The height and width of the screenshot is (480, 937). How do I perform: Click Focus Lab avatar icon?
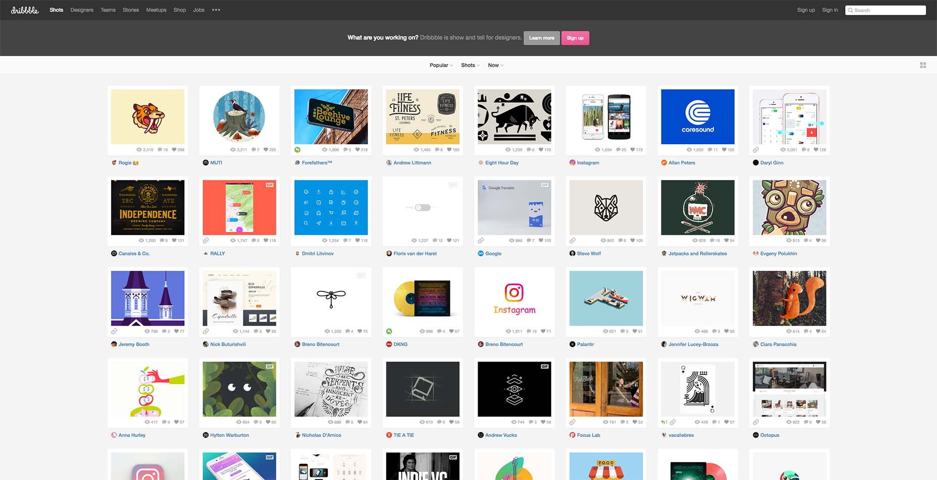coord(572,435)
